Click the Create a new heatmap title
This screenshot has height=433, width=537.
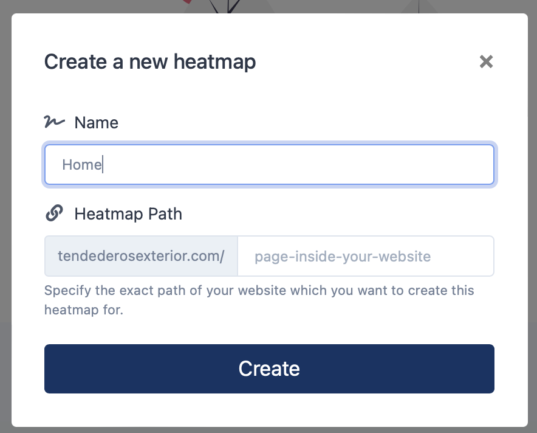(150, 61)
